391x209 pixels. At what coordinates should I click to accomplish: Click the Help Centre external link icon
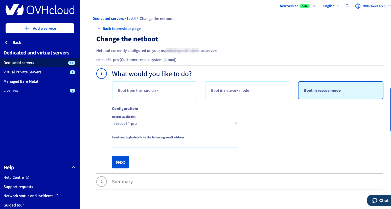(x=28, y=177)
